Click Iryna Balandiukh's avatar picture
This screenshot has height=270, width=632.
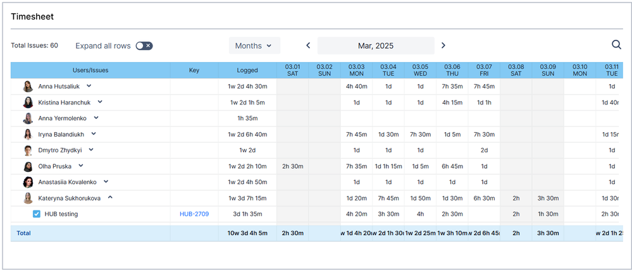(x=28, y=134)
